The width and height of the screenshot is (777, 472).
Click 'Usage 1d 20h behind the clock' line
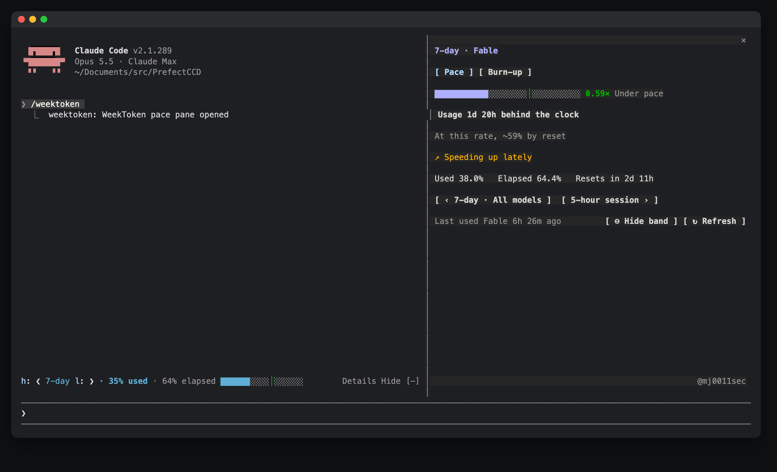click(x=508, y=115)
